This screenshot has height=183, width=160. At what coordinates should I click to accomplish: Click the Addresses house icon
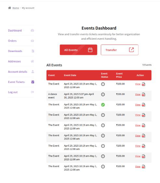[x=32, y=61]
